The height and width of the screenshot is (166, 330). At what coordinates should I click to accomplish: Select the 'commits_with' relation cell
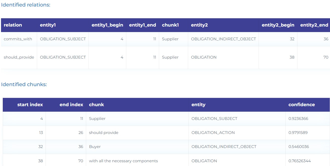[x=18, y=39]
